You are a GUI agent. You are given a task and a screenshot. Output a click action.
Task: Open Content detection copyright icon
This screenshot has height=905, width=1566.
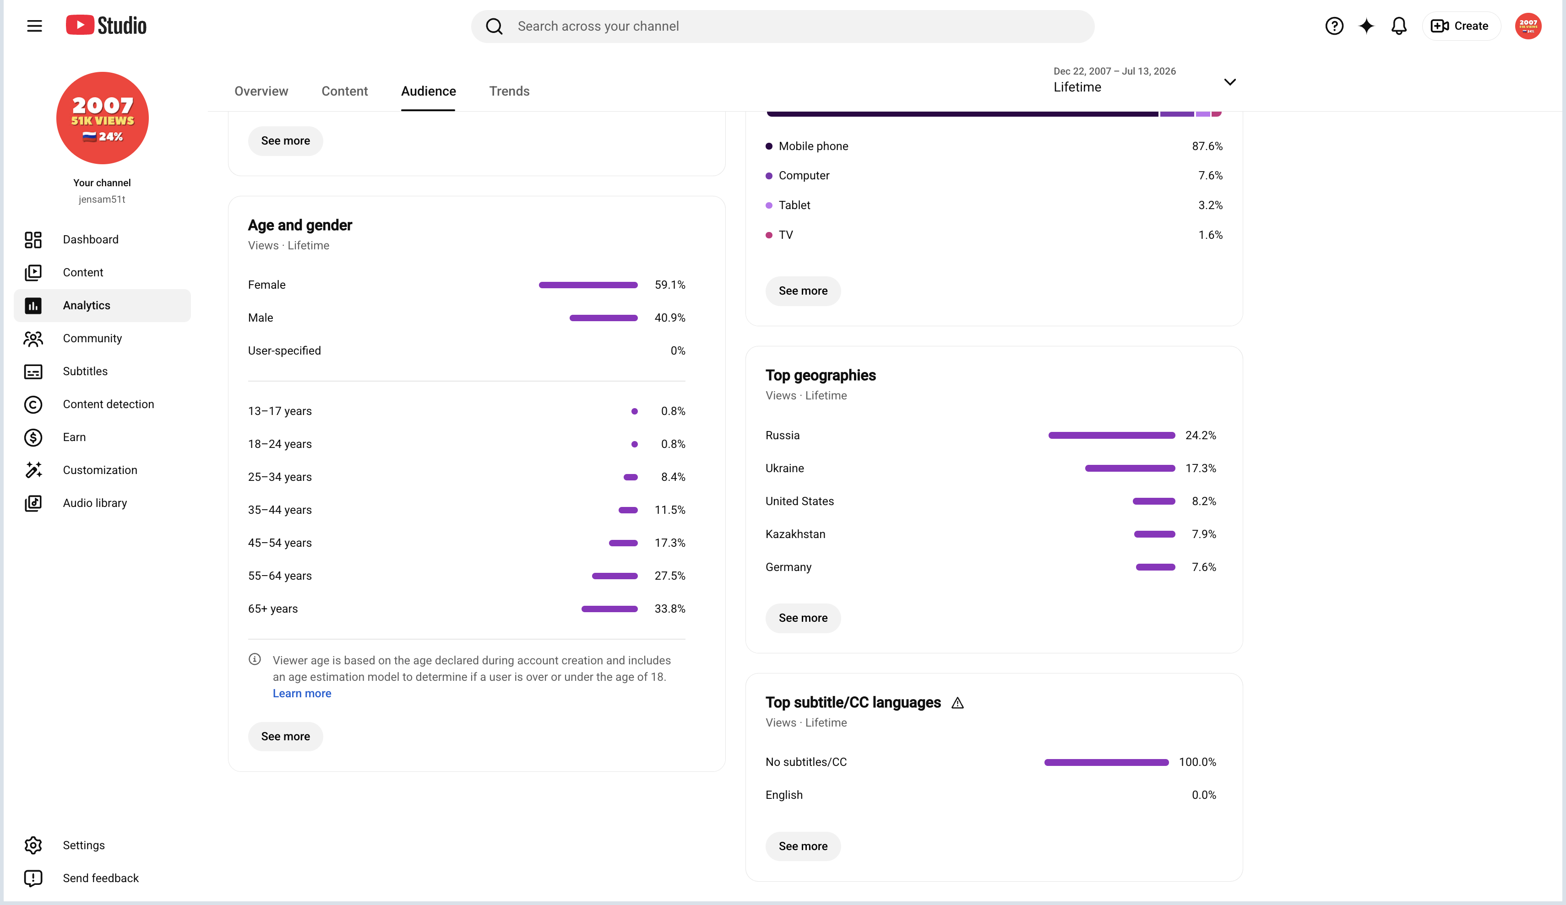(x=33, y=404)
